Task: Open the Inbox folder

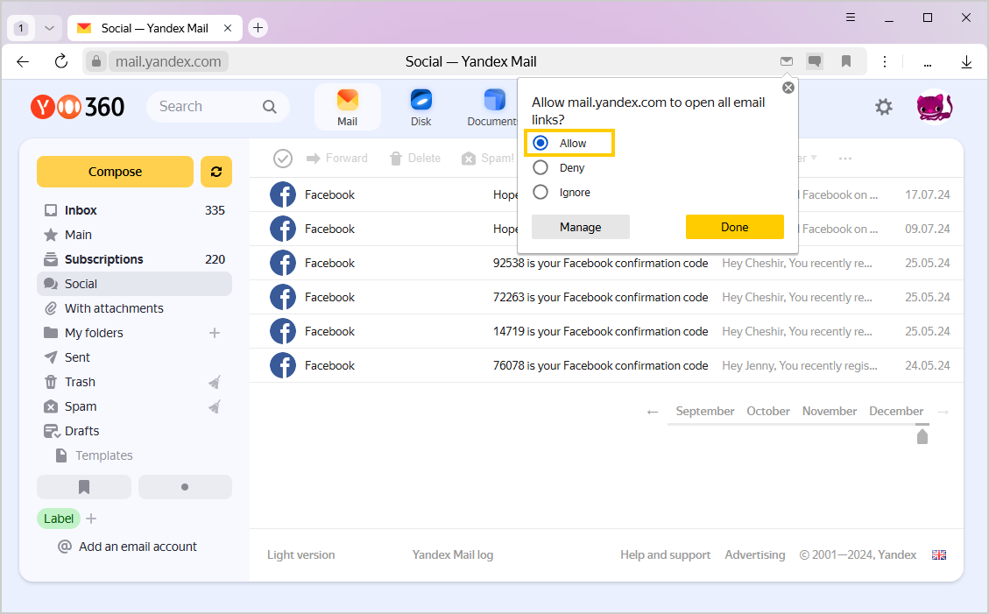Action: click(x=81, y=210)
